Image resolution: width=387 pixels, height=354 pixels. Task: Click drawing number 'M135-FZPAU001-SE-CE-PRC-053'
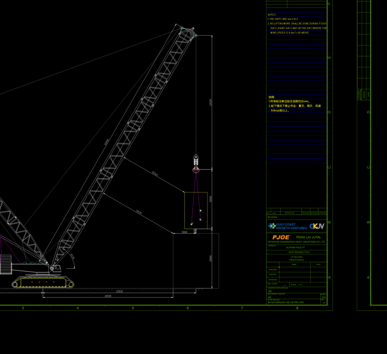(286, 302)
